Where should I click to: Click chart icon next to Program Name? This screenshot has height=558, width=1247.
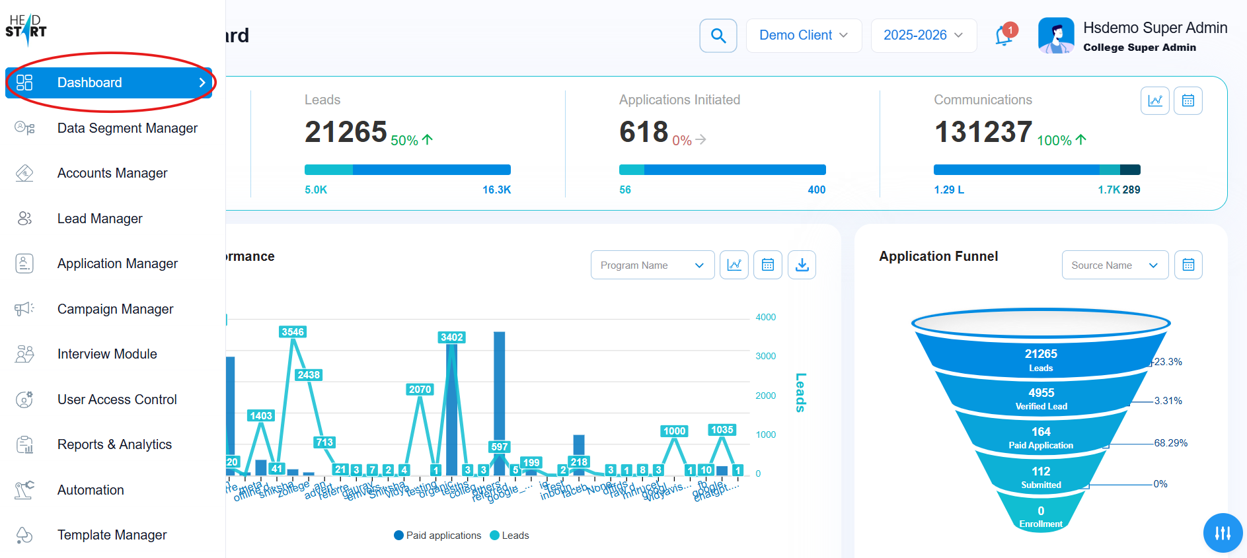[x=734, y=265]
